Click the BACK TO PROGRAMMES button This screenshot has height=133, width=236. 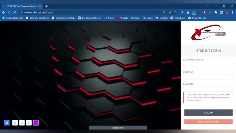coord(208,122)
